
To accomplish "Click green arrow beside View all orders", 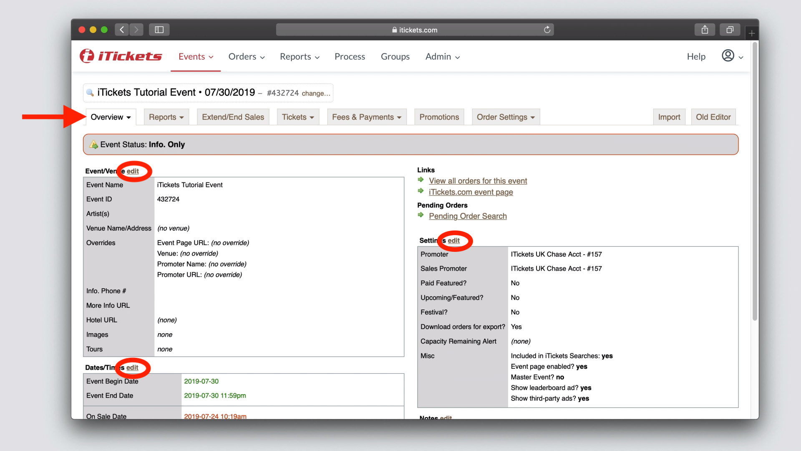I will 421,180.
